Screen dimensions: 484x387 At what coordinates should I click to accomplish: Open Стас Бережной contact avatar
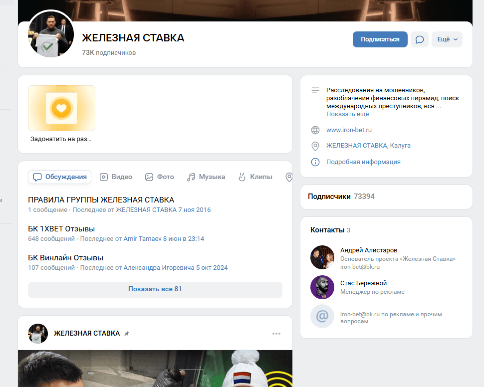click(322, 287)
